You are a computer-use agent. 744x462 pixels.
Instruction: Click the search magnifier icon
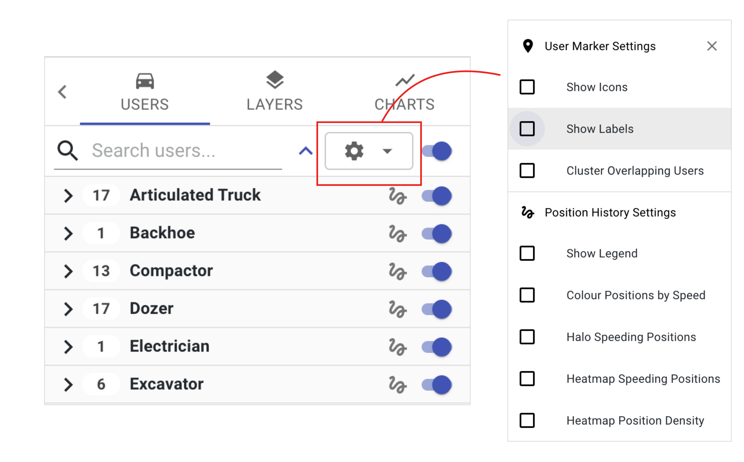tap(68, 151)
